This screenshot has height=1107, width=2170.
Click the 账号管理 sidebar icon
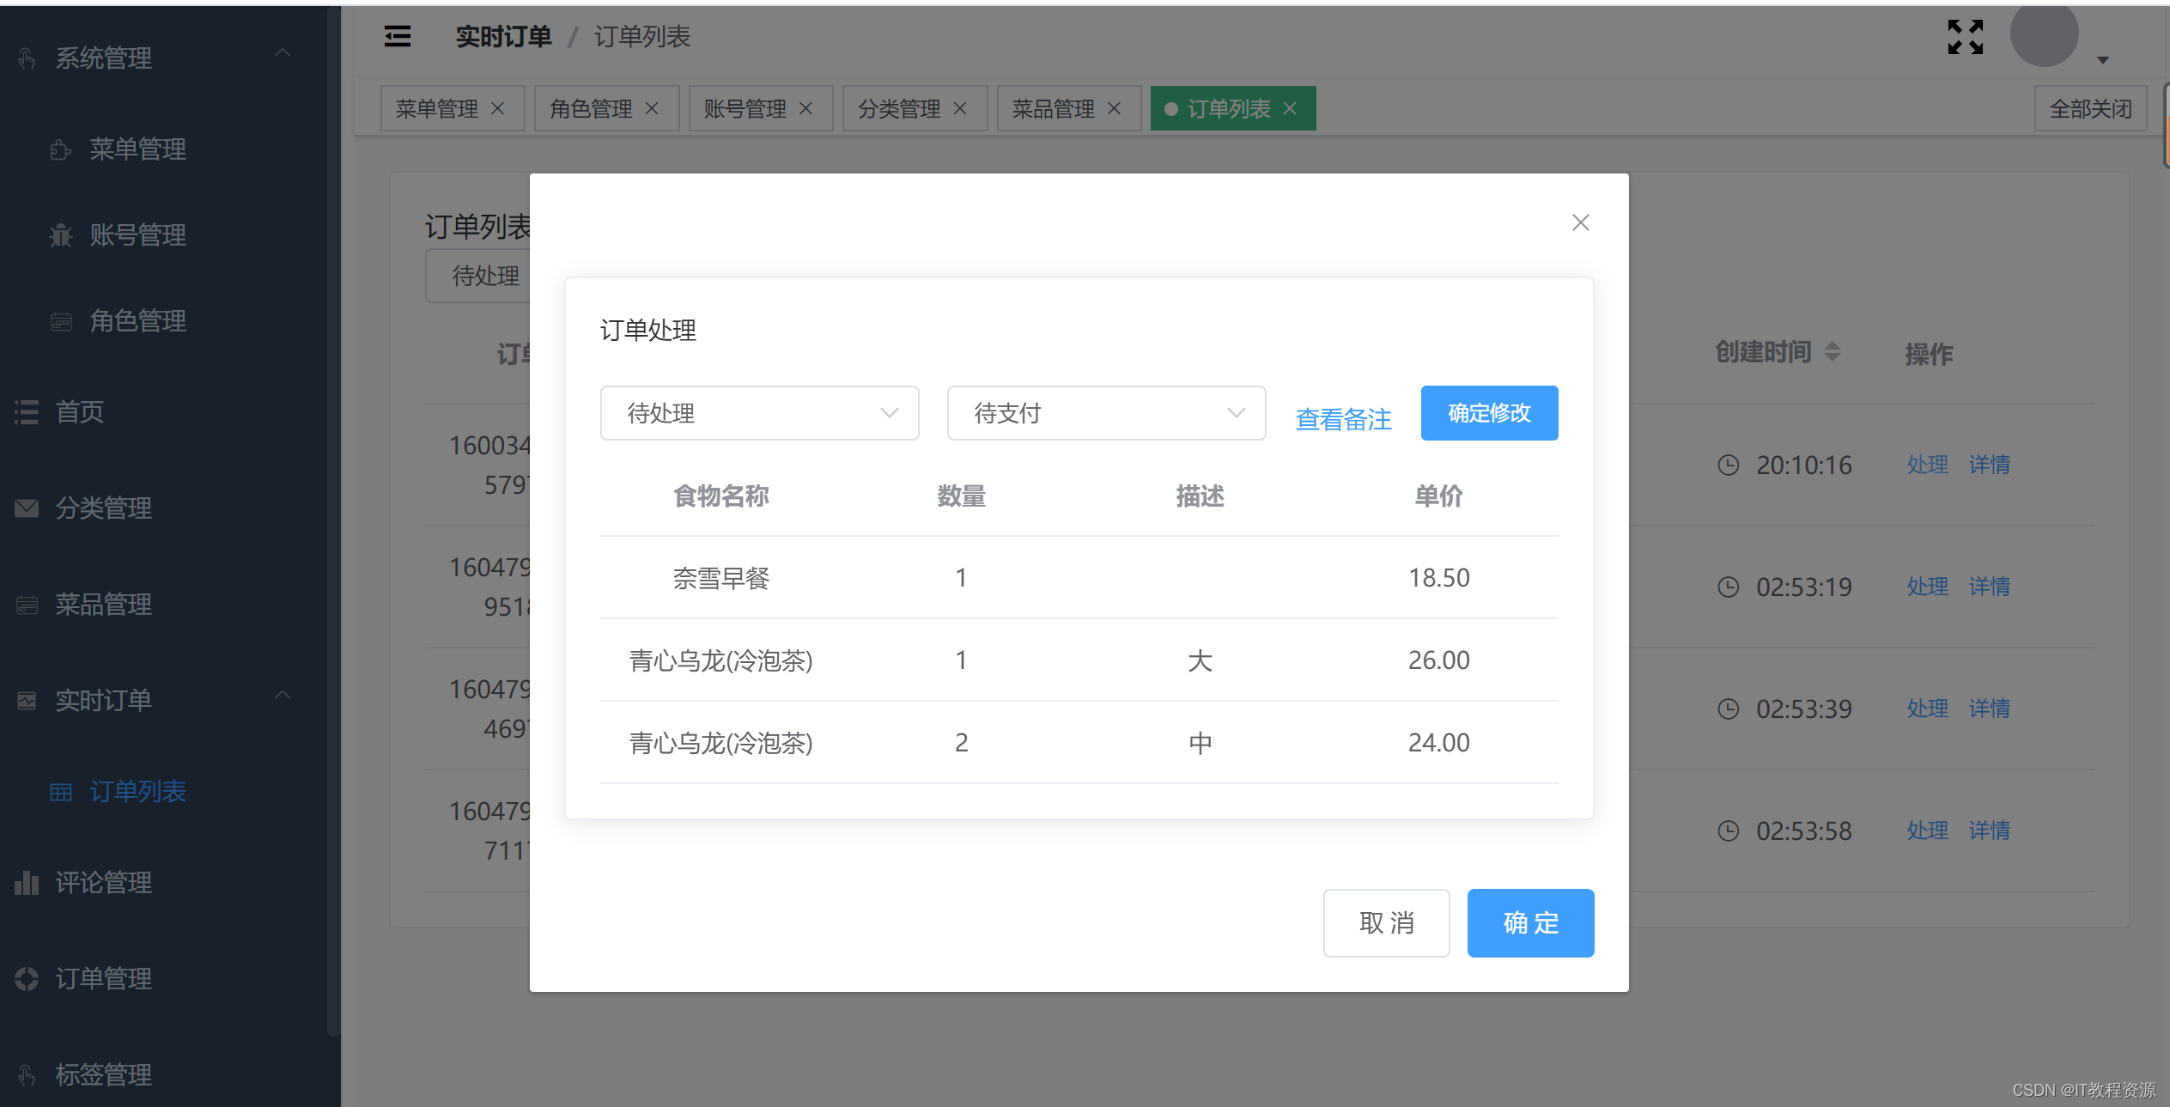60,234
